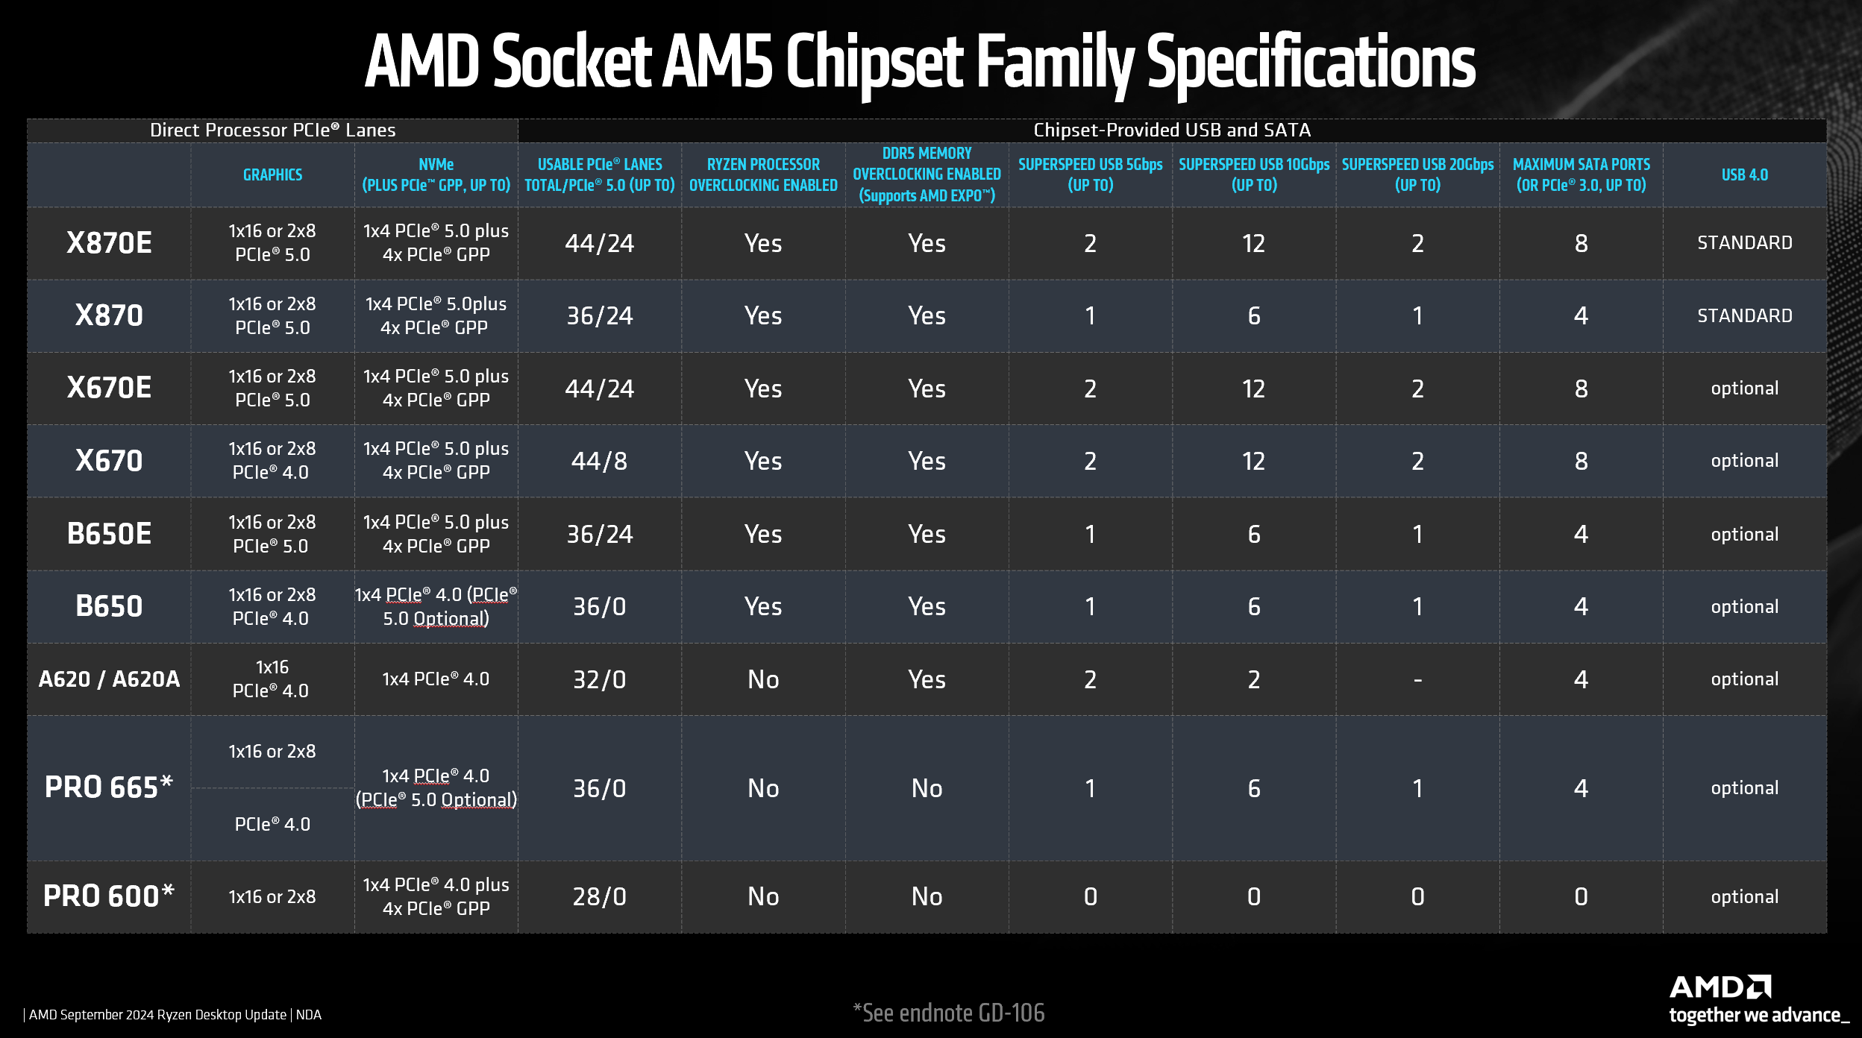Click the AMD logo in the corner
The width and height of the screenshot is (1862, 1038).
[1720, 987]
